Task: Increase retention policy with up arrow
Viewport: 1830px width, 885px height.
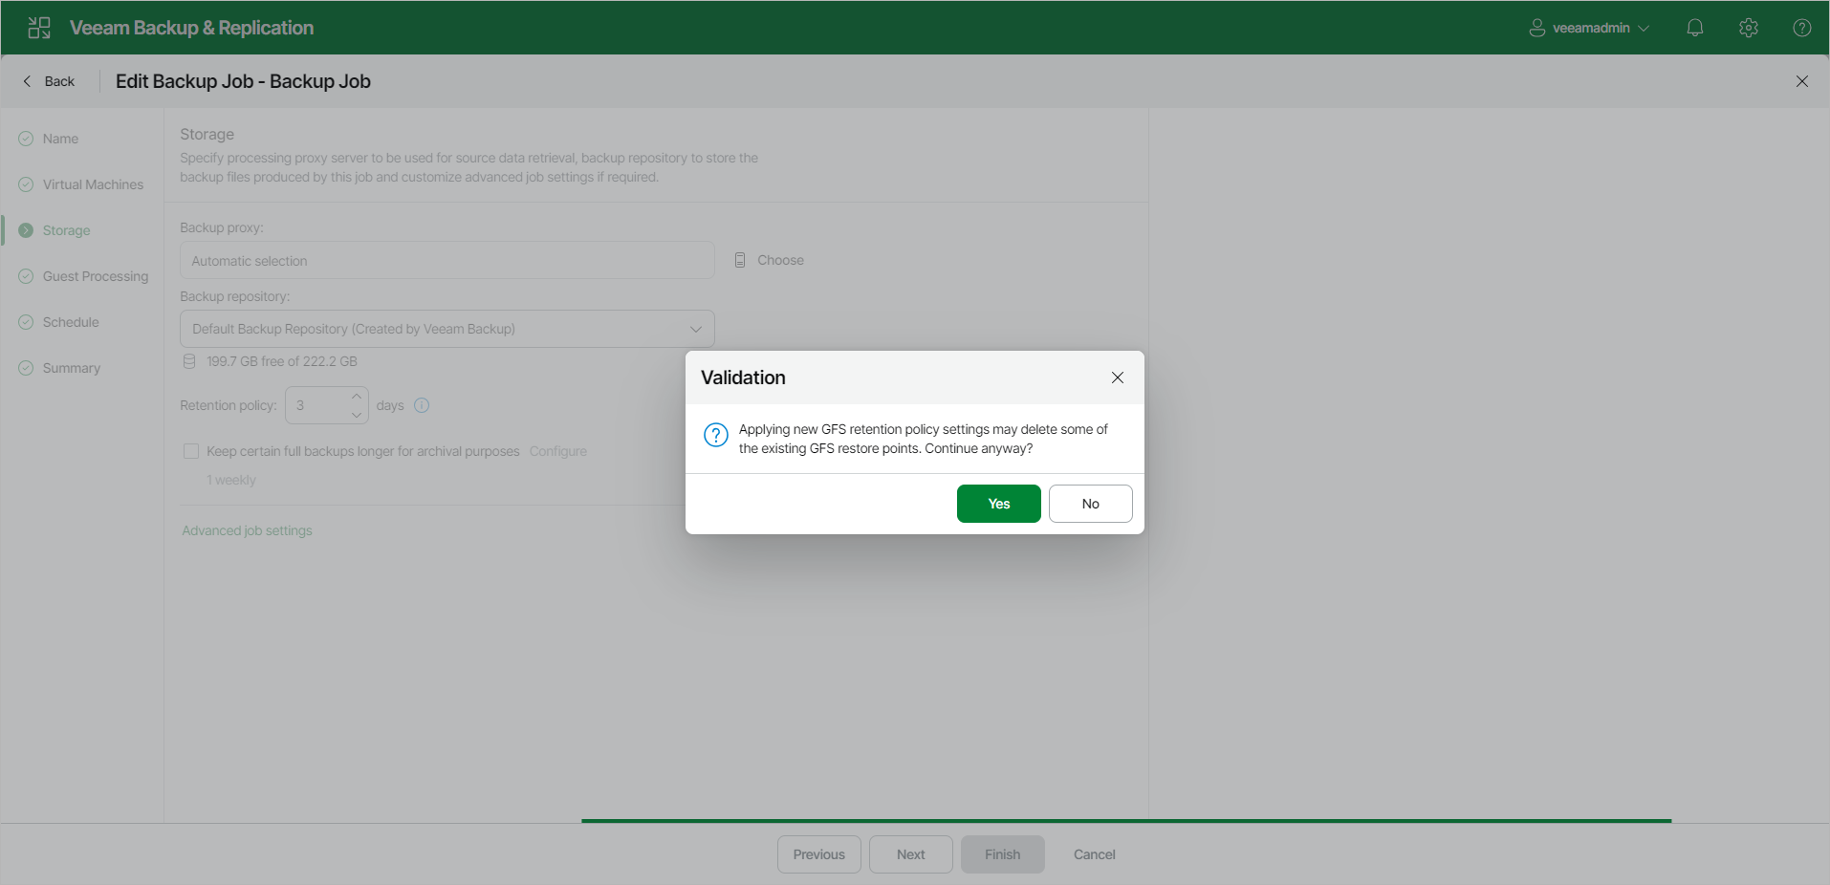Action: tap(357, 396)
